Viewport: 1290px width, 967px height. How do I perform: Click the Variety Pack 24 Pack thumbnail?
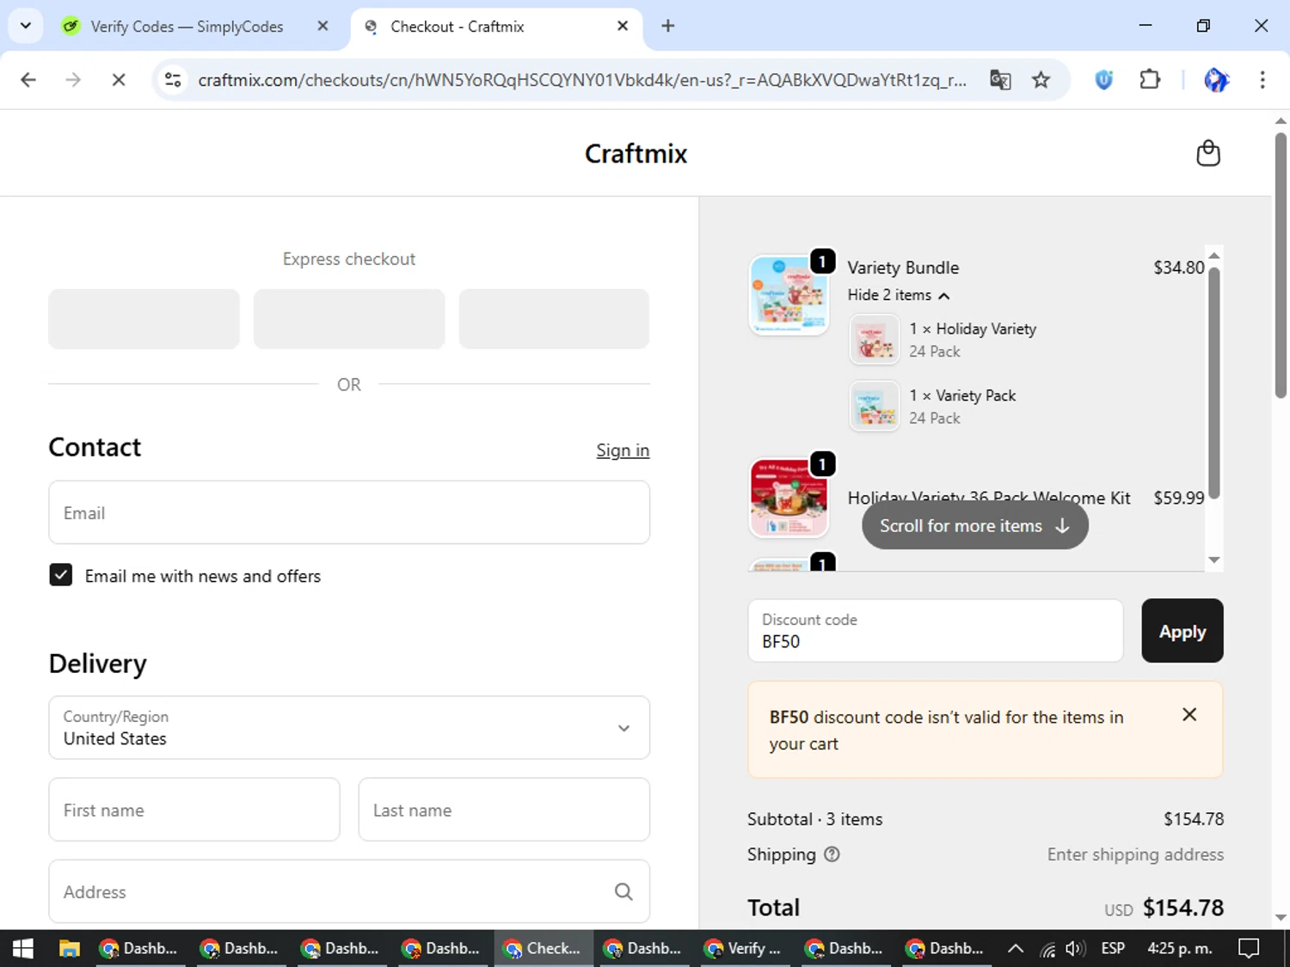pyautogui.click(x=875, y=406)
